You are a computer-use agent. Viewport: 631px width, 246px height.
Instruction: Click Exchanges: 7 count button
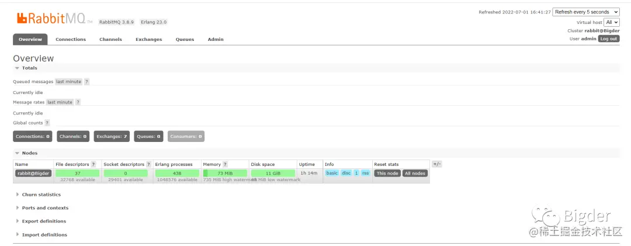[112, 137]
